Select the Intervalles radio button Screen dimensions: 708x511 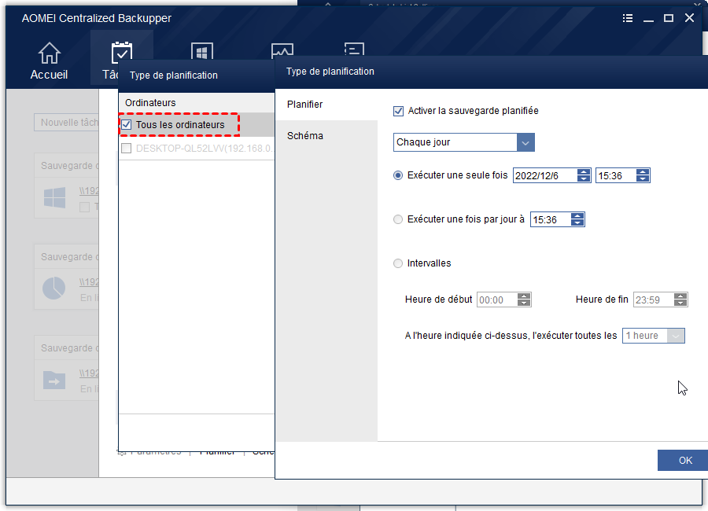click(398, 263)
